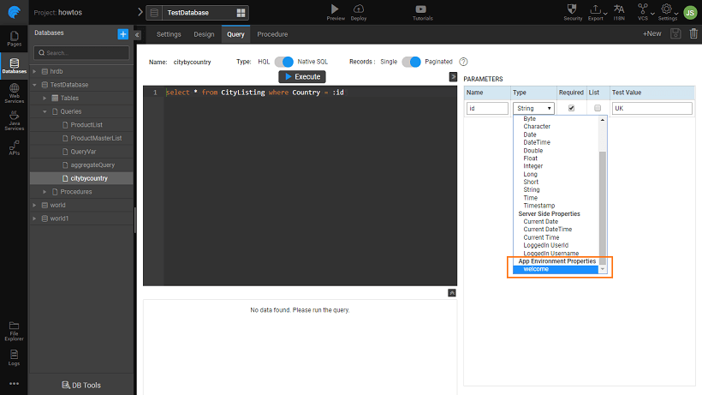This screenshot has height=395, width=702.
Task: Uncheck the Required checkbox for id
Action: coord(571,108)
